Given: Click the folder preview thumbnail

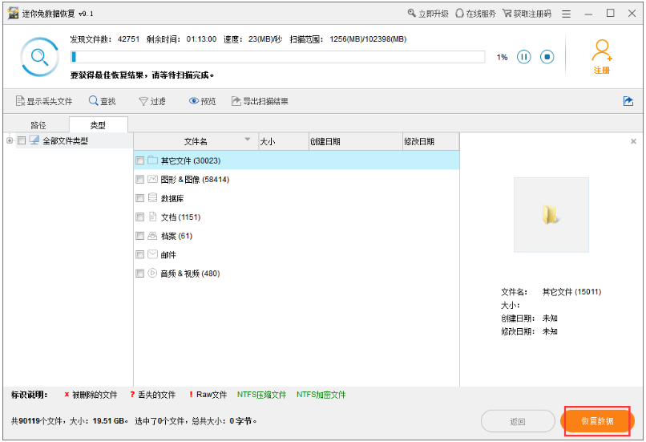Looking at the screenshot, I should (x=551, y=215).
